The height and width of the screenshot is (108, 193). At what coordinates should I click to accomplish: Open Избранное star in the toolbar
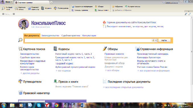point(118,7)
